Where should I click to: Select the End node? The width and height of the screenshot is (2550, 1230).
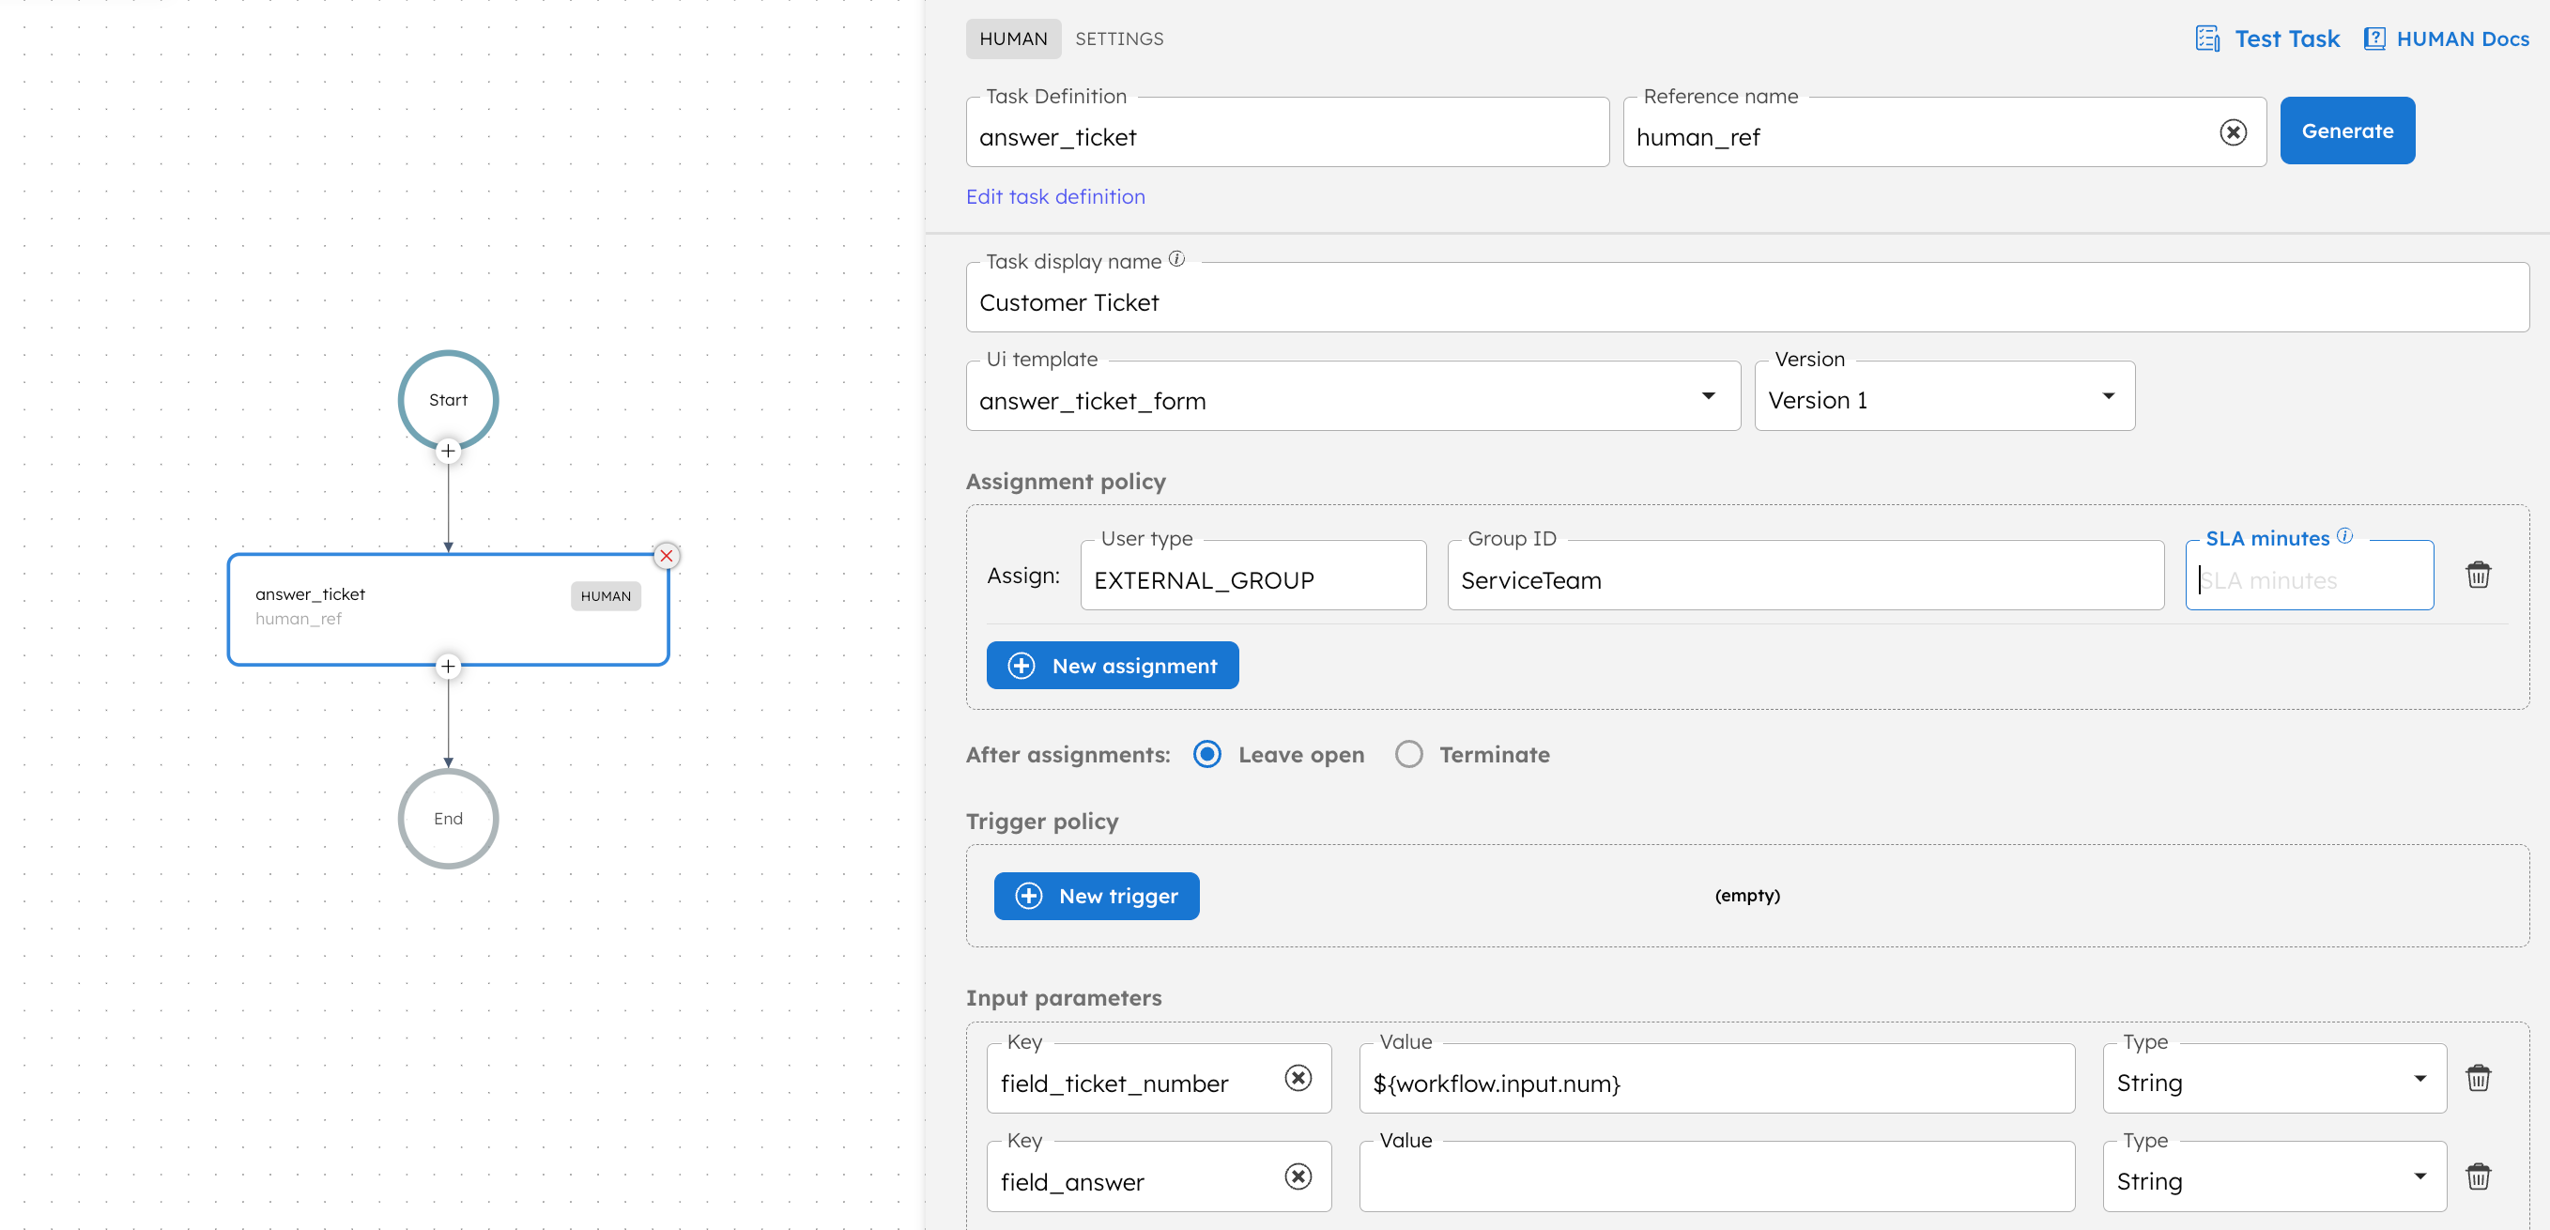pyautogui.click(x=449, y=818)
